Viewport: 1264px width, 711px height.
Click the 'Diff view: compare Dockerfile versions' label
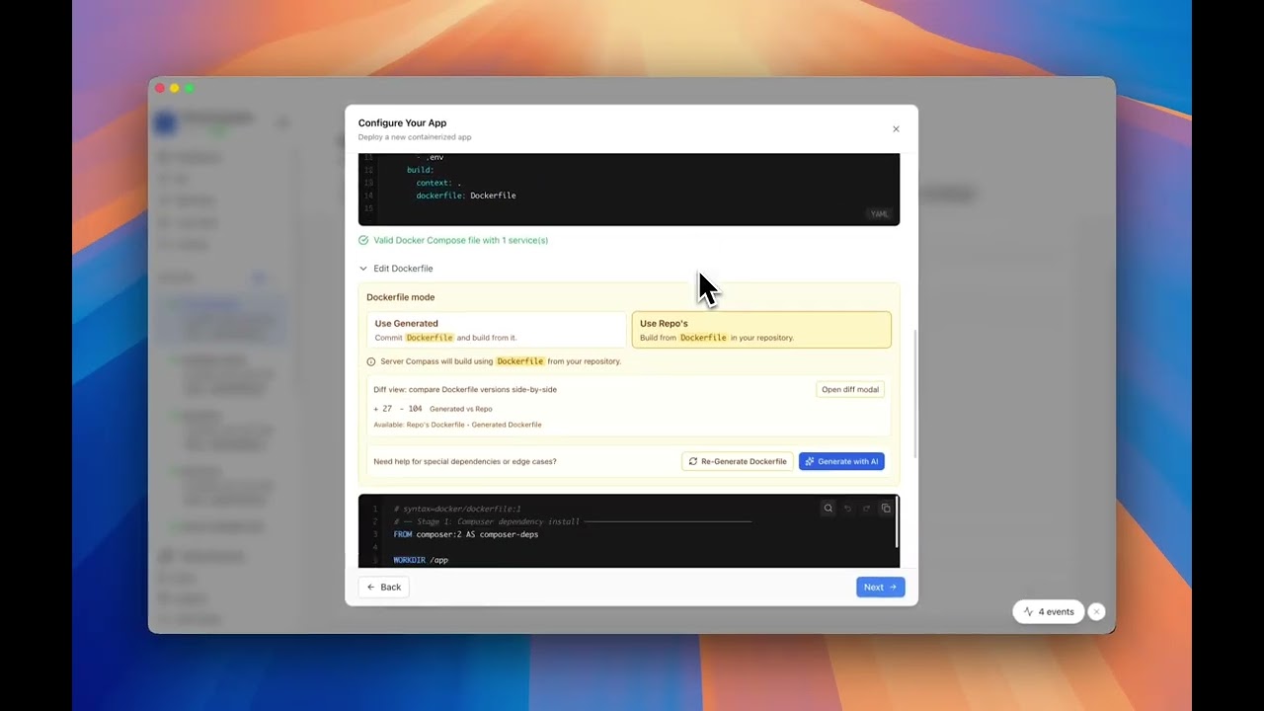[465, 389]
